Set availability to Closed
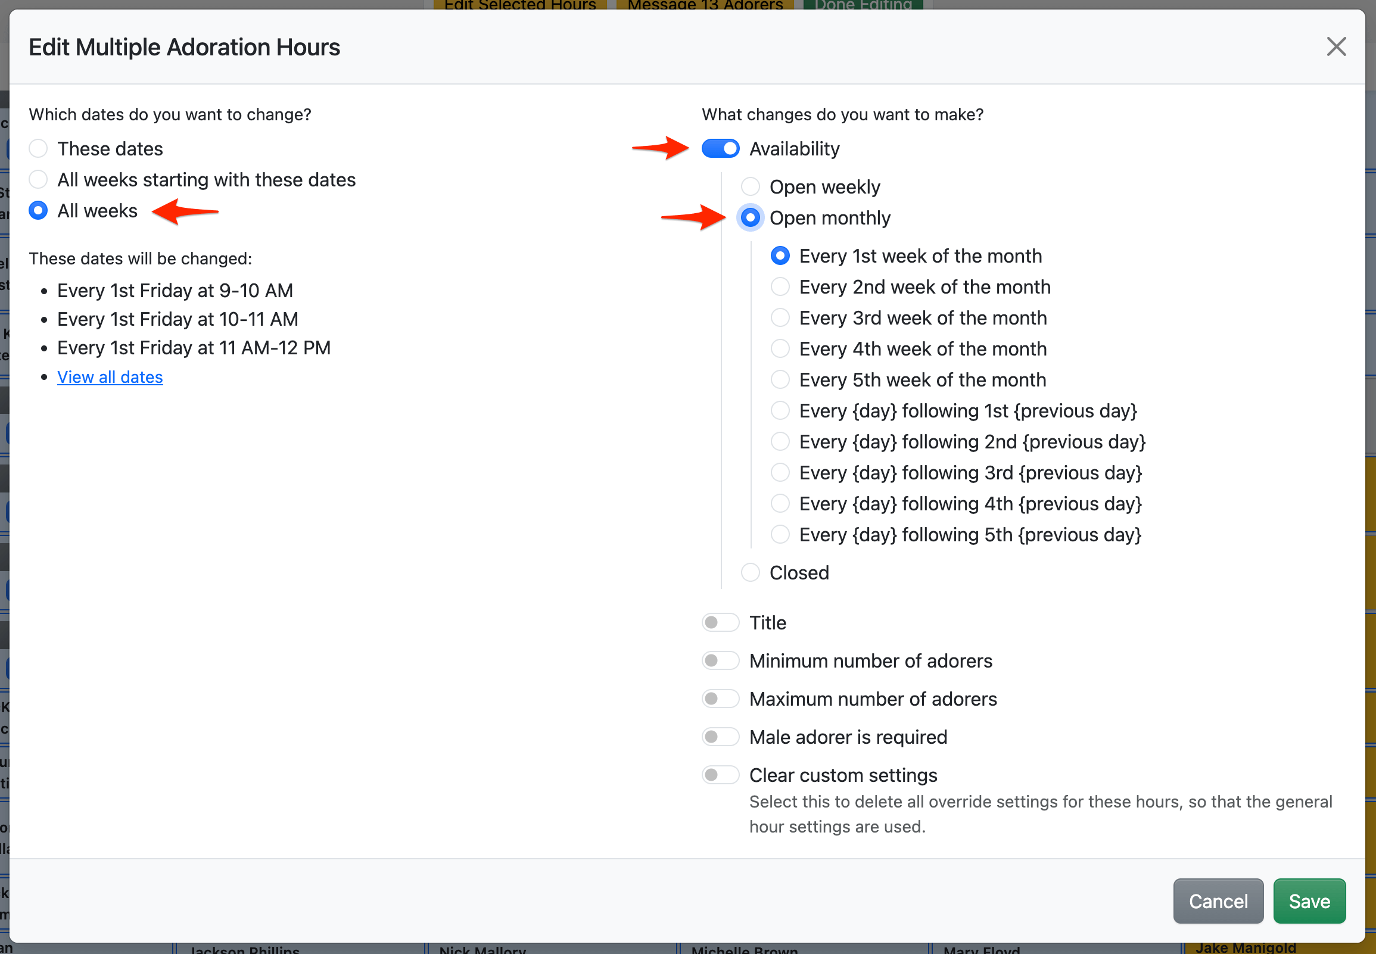This screenshot has height=954, width=1376. point(750,573)
